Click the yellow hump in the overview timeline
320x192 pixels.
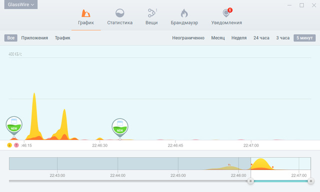[261, 164]
